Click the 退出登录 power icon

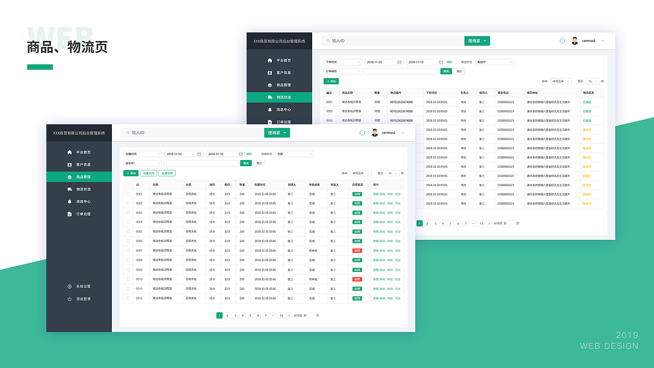click(x=69, y=299)
